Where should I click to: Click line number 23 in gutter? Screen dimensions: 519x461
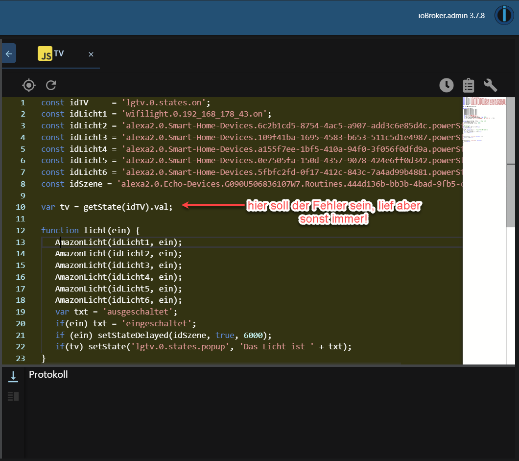(x=21, y=358)
